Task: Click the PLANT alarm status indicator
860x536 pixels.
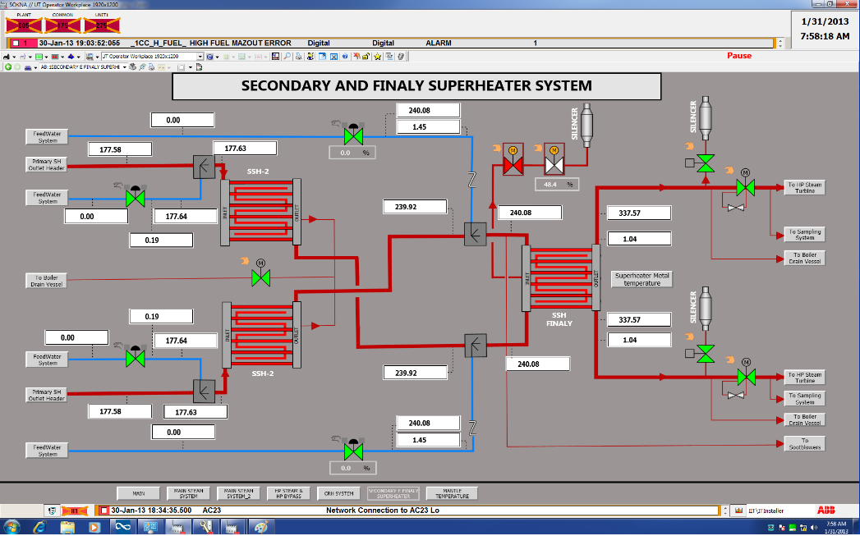Action: click(x=22, y=25)
